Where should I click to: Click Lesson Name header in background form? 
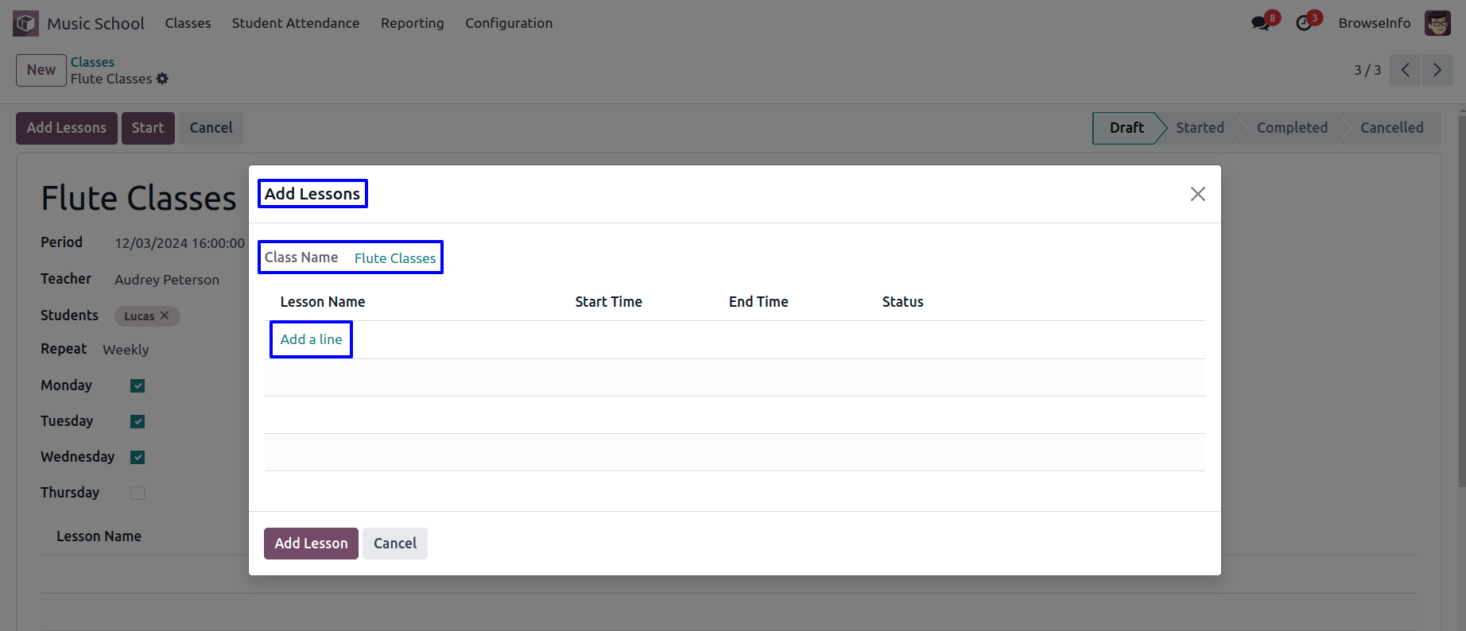(x=99, y=536)
